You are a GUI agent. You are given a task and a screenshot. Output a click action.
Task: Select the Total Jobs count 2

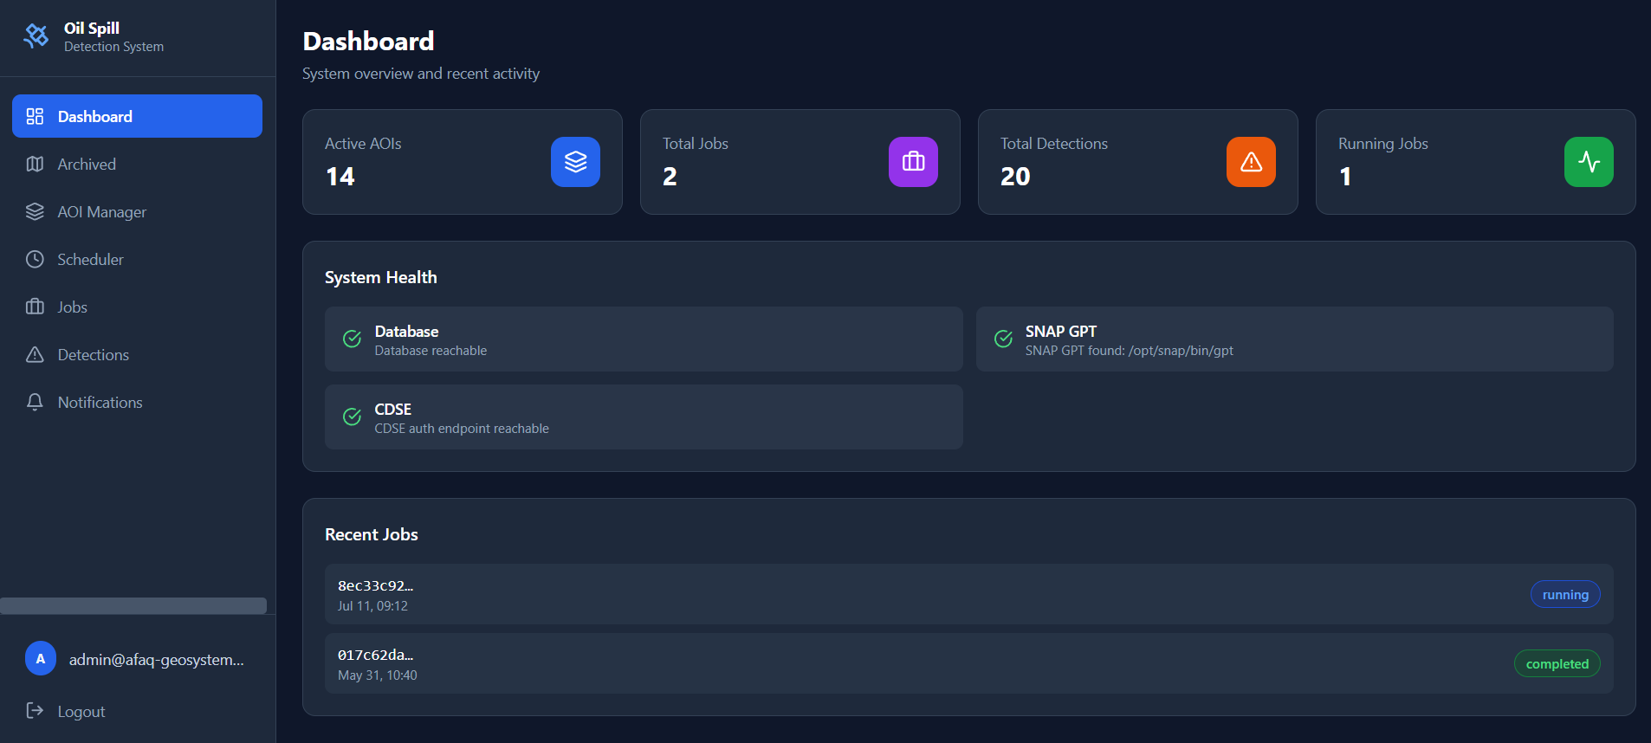click(670, 177)
